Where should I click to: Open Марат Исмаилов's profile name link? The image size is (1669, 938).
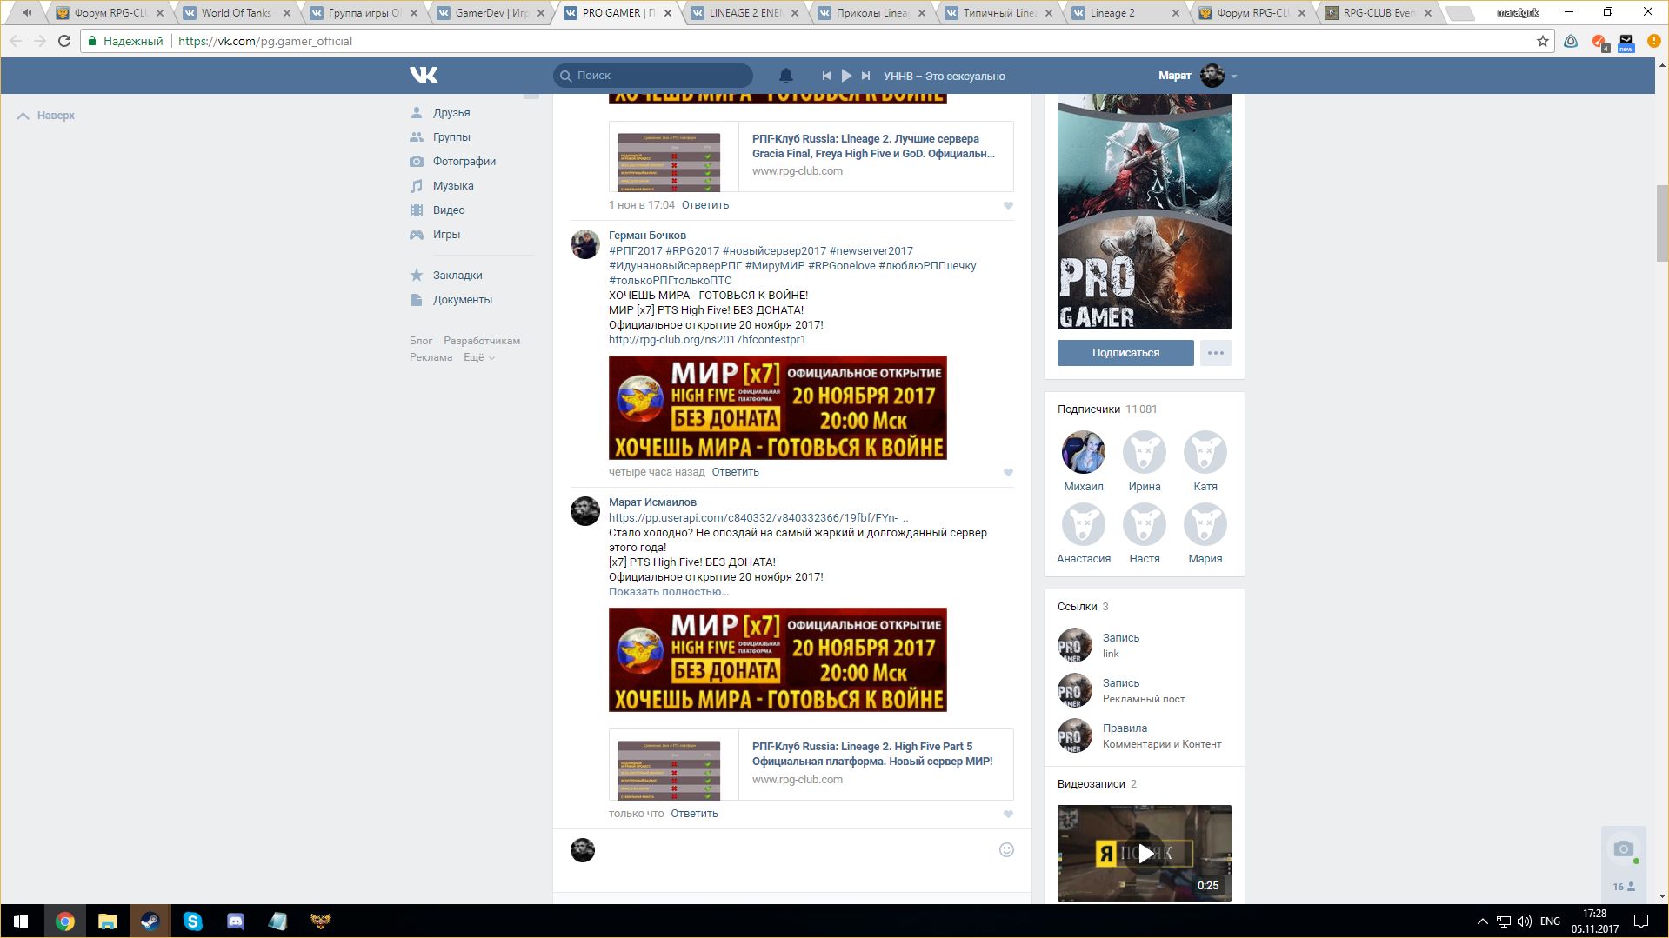click(652, 502)
